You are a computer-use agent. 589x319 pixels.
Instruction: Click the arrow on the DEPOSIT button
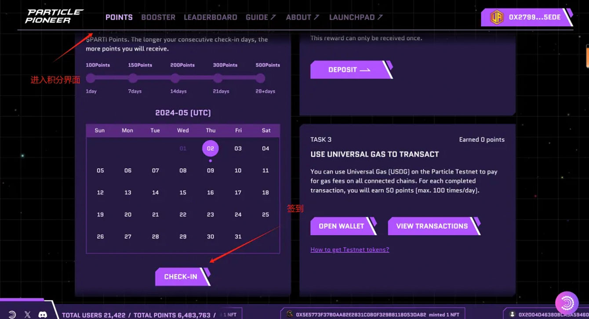click(365, 70)
